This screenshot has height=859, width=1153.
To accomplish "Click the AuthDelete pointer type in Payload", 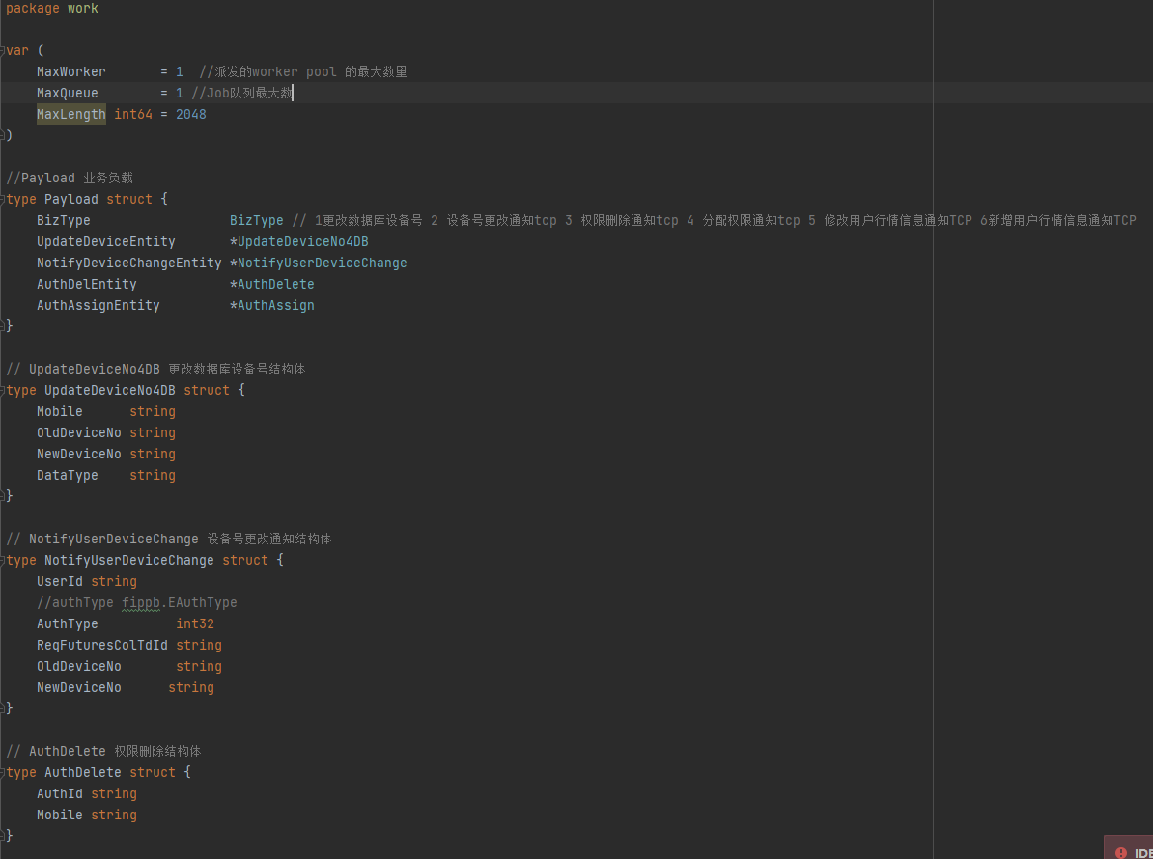I will (275, 284).
